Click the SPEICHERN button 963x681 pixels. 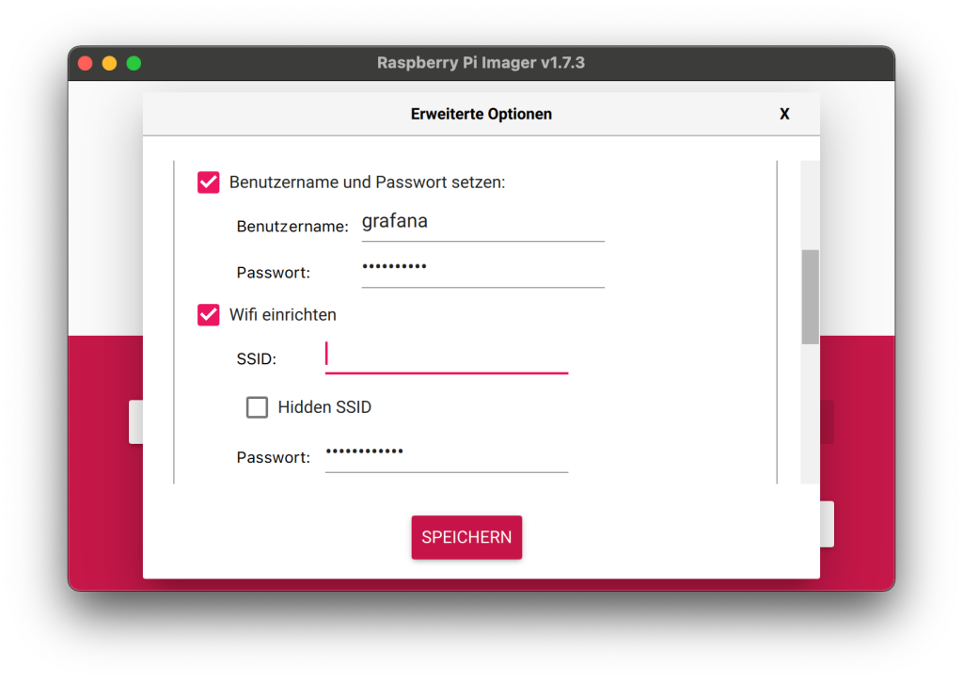pos(466,537)
